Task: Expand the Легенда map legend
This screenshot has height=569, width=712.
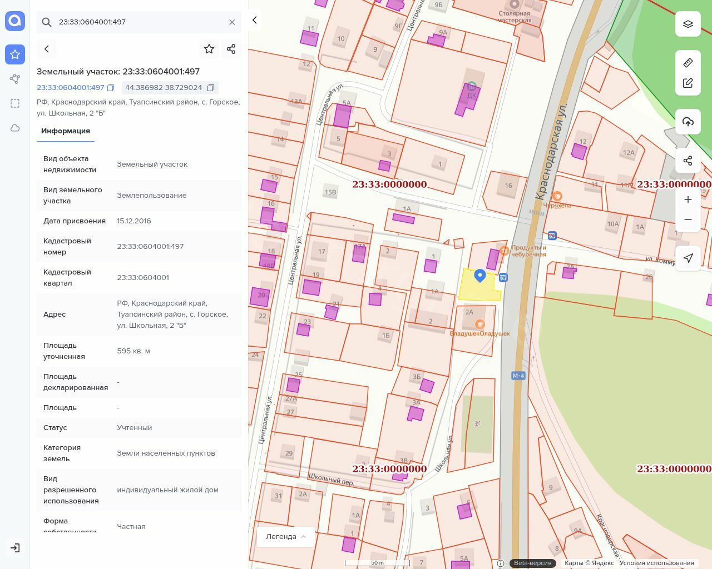Action: (x=286, y=536)
